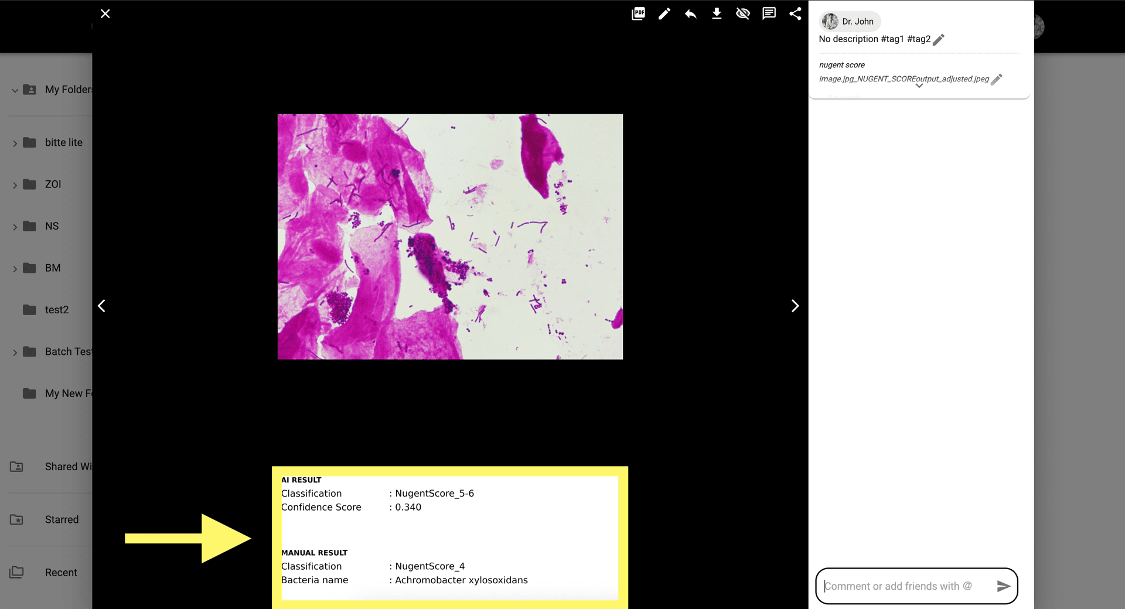Image resolution: width=1125 pixels, height=609 pixels.
Task: Click the Dr. John user chip
Action: (x=849, y=22)
